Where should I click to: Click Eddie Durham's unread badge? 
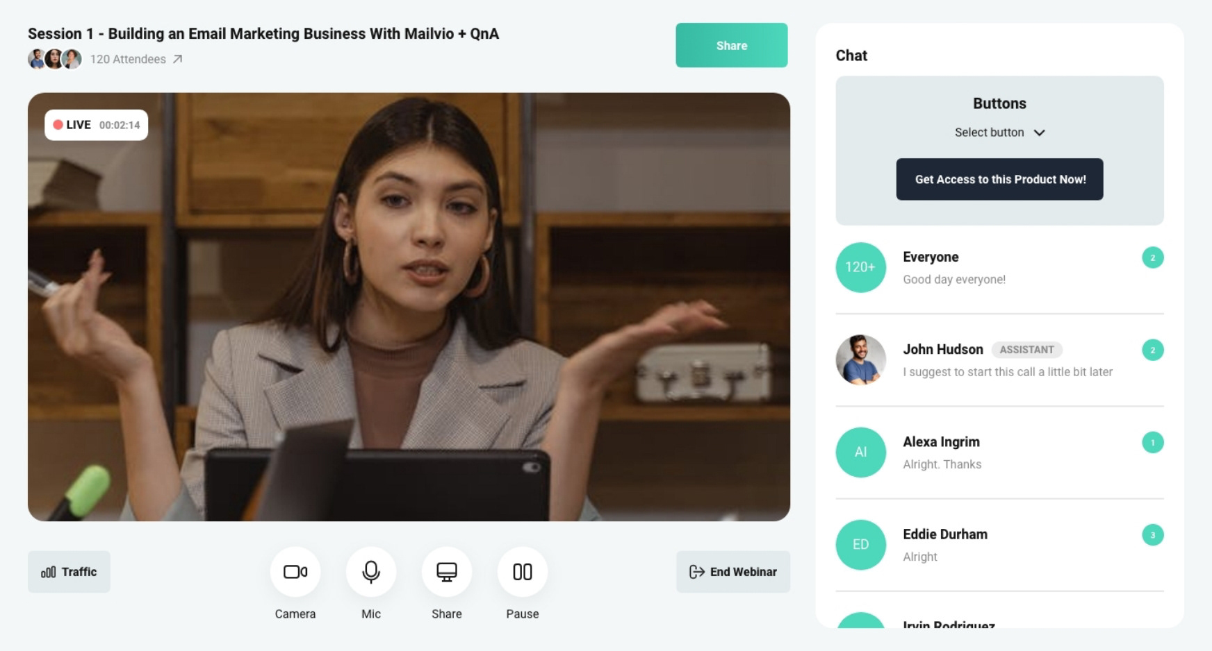[x=1152, y=534]
